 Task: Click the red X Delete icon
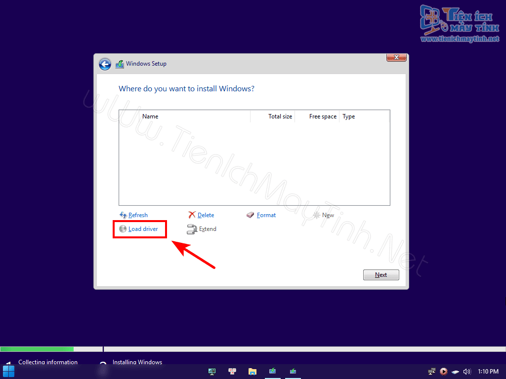pos(192,215)
